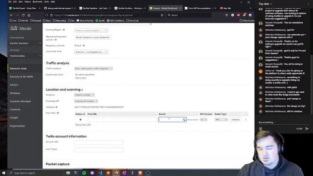Open Wireless in the sidebar
The image size is (313, 176).
click(15, 93)
